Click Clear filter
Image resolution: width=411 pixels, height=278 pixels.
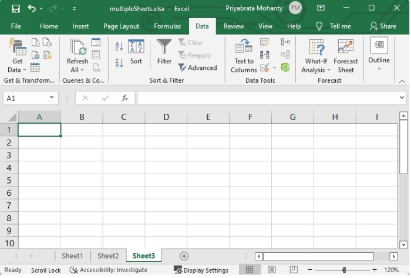click(191, 43)
